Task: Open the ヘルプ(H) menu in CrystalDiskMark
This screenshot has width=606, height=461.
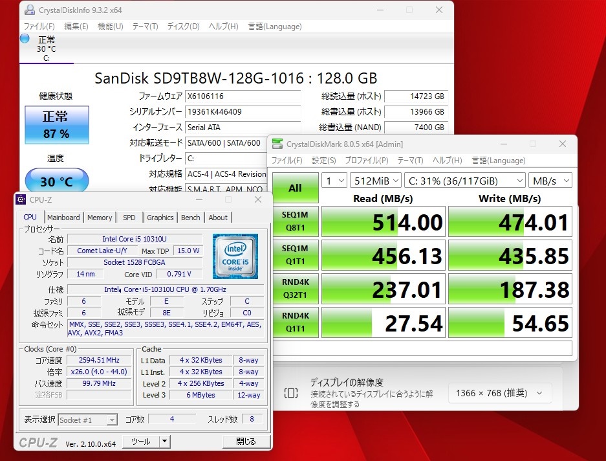Action: (447, 160)
